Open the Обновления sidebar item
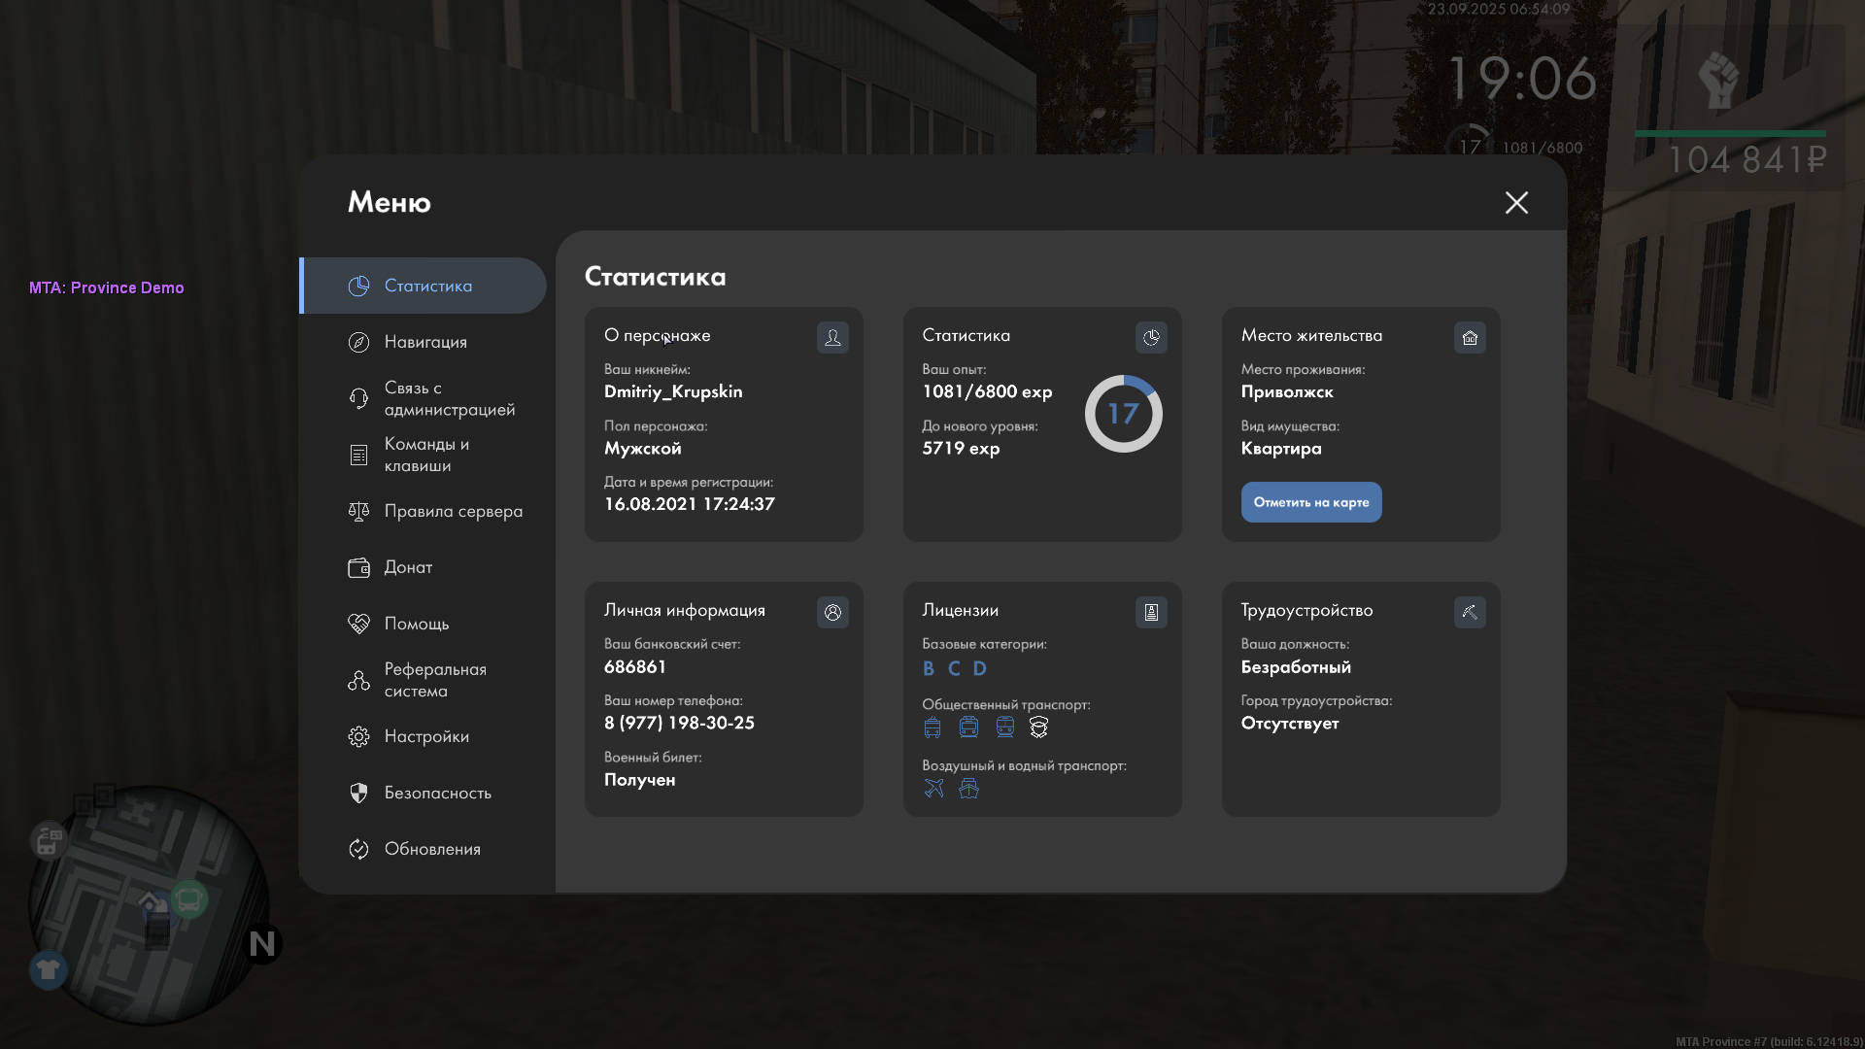The height and width of the screenshot is (1049, 1865). (431, 849)
